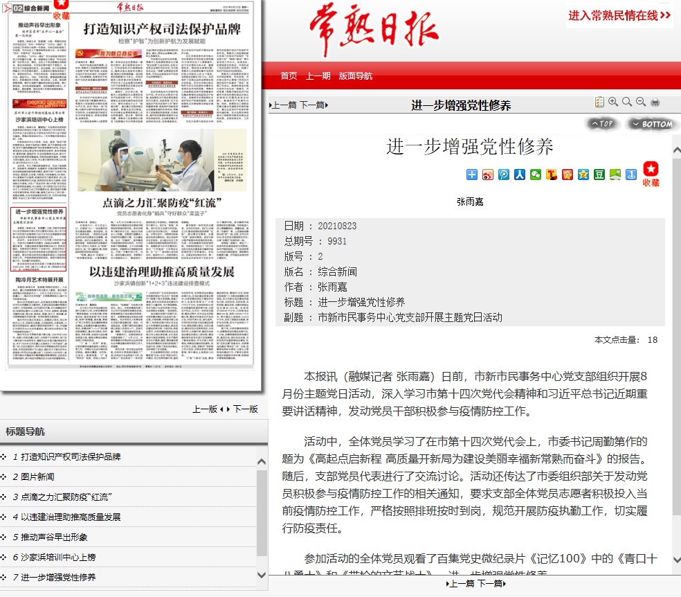Click author name 张雨嘉 under share icons
The image size is (681, 597).
click(470, 202)
